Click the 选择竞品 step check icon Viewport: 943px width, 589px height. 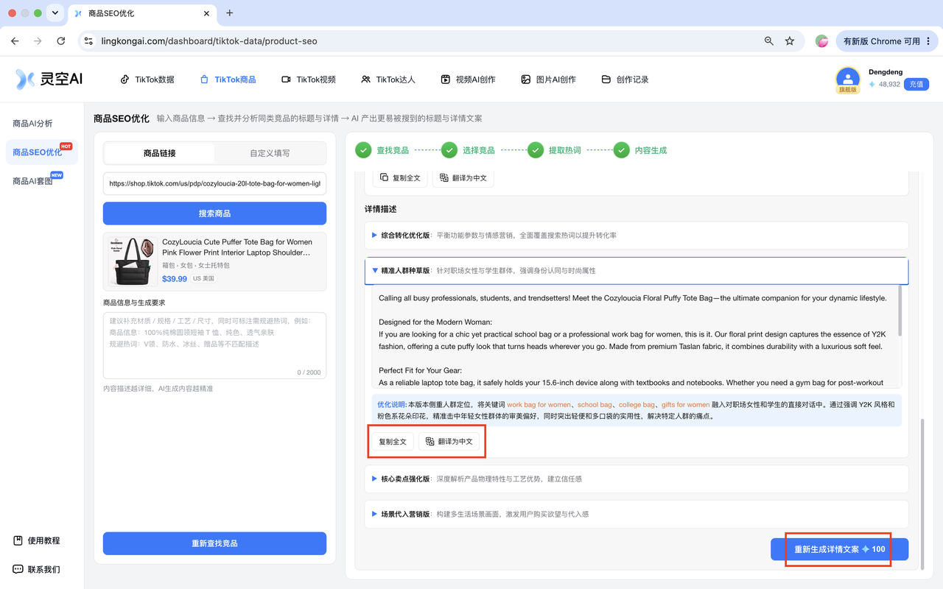coord(449,150)
